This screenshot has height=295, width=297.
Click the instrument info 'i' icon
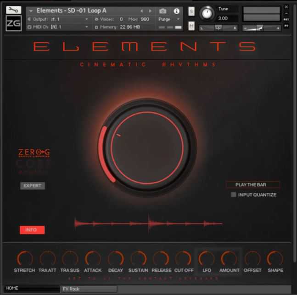(x=177, y=11)
